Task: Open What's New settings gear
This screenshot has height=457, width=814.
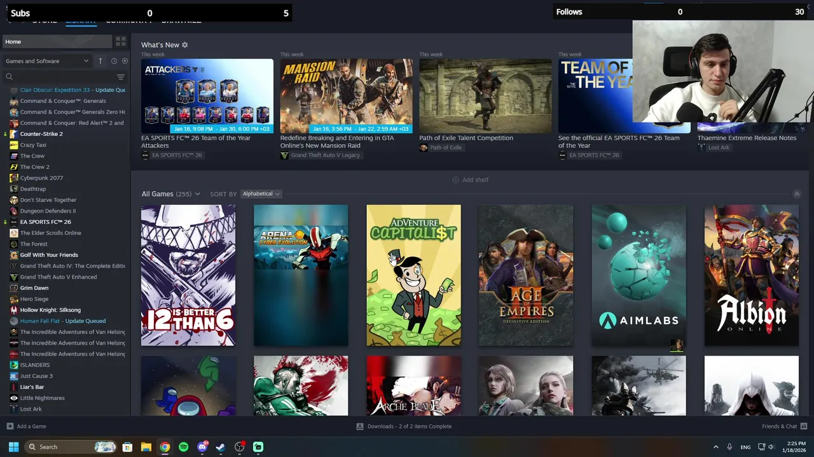Action: [185, 45]
